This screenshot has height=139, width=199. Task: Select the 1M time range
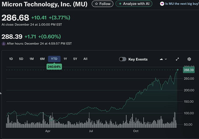31,59
